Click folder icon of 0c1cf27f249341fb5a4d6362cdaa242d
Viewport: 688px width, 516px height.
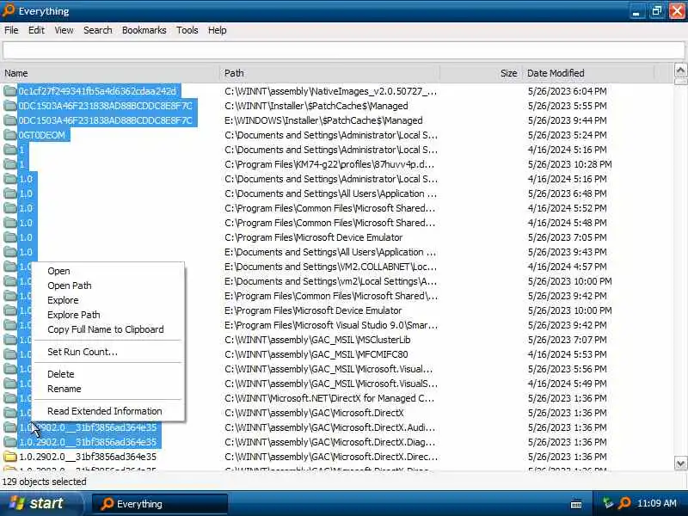(x=9, y=91)
